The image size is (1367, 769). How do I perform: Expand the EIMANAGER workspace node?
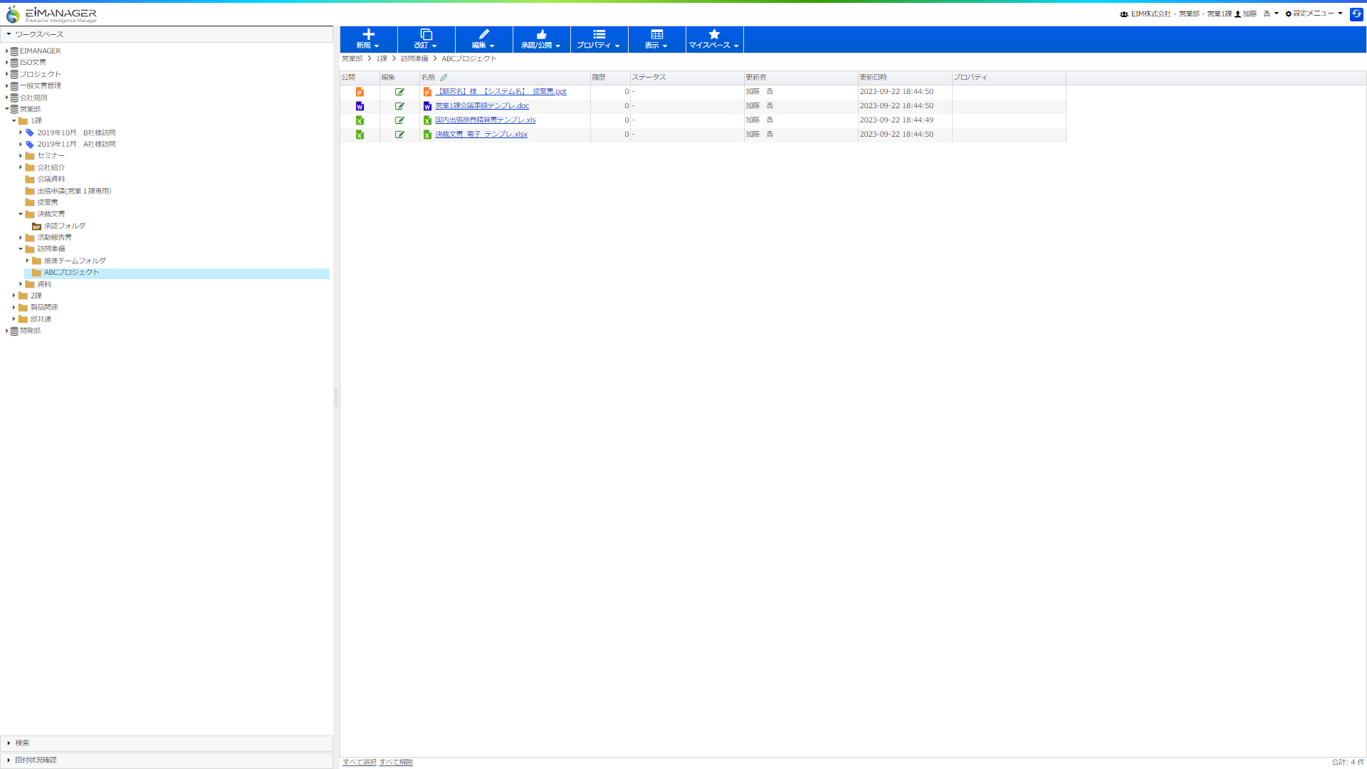point(6,51)
